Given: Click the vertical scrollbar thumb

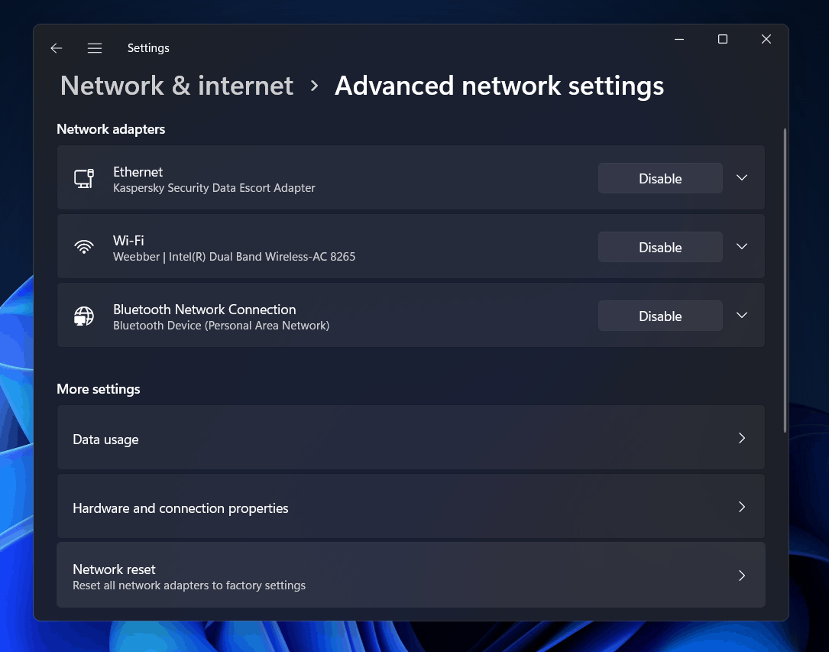Looking at the screenshot, I should pyautogui.click(x=785, y=281).
